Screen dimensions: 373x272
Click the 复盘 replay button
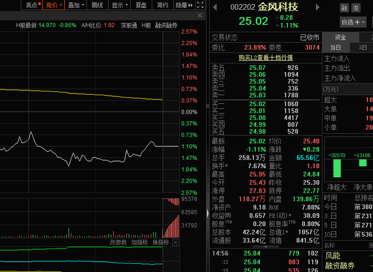141,5
